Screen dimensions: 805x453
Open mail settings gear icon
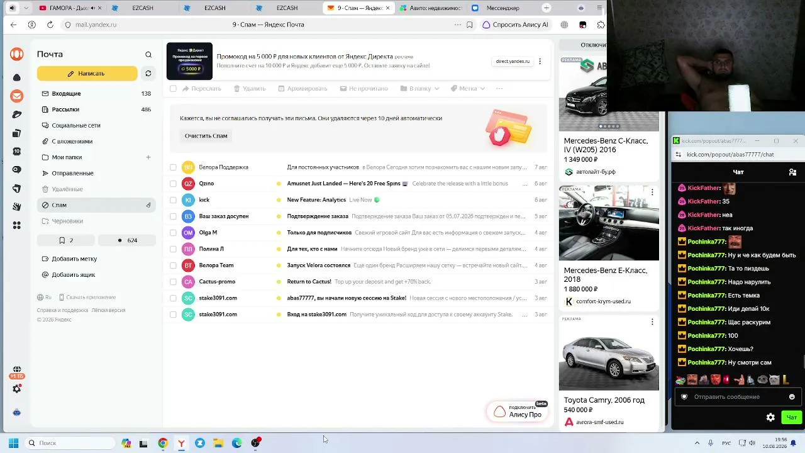(x=17, y=389)
